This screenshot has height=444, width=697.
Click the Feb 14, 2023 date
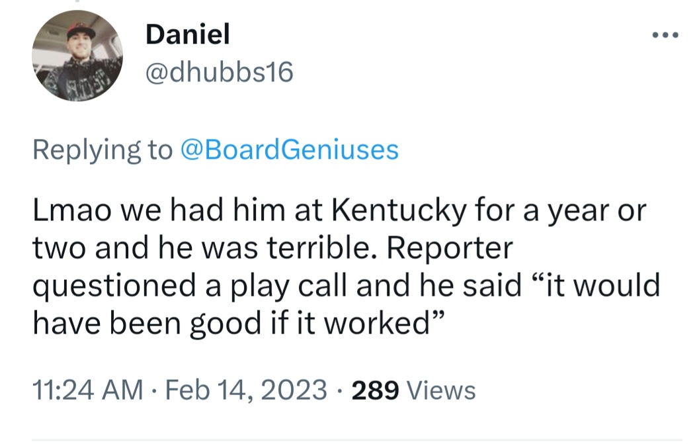(x=246, y=389)
